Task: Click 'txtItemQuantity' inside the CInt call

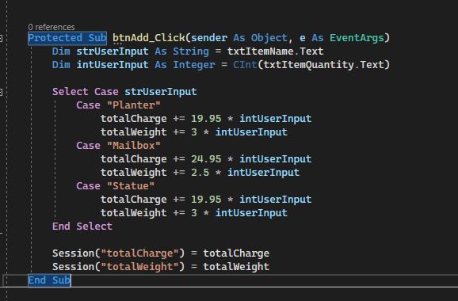Action: [308, 65]
